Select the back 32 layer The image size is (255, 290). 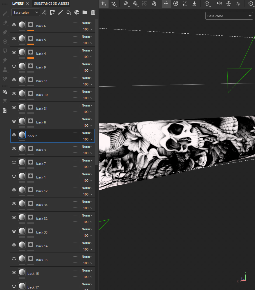coord(53,218)
